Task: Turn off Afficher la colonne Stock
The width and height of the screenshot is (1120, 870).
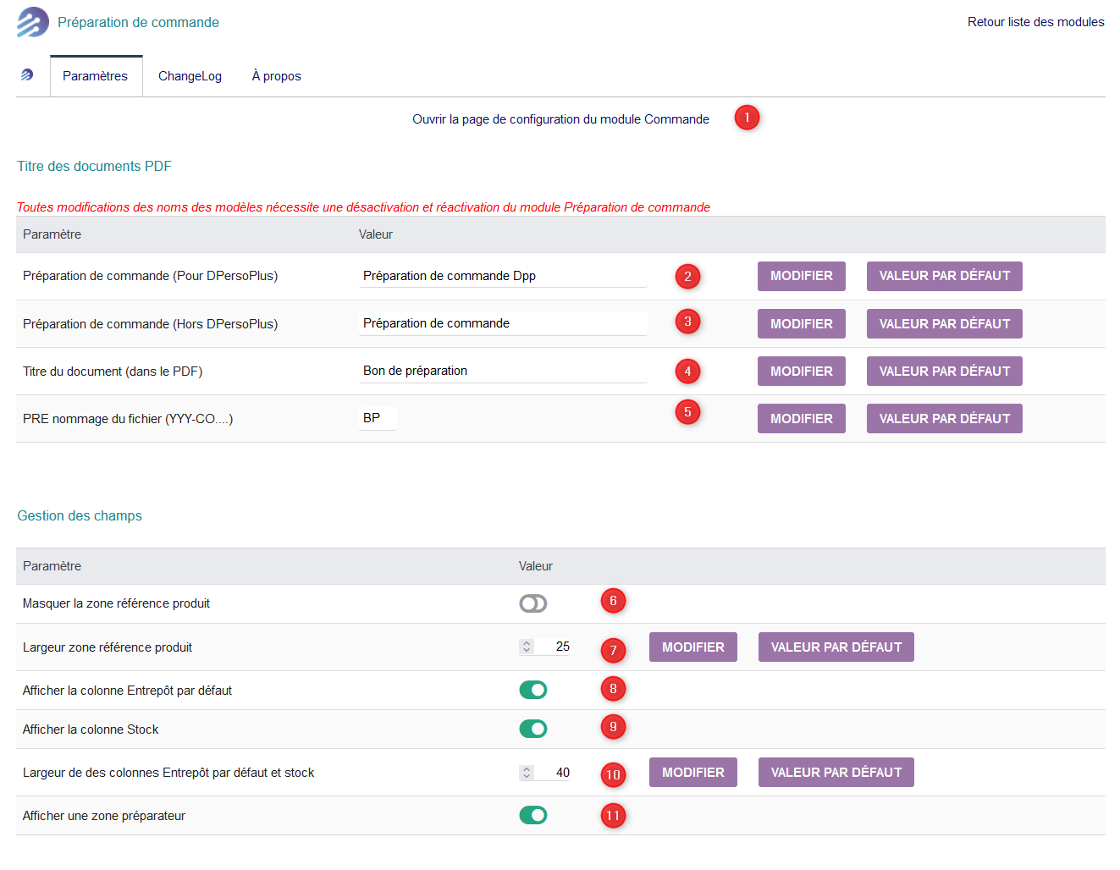Action: tap(533, 730)
